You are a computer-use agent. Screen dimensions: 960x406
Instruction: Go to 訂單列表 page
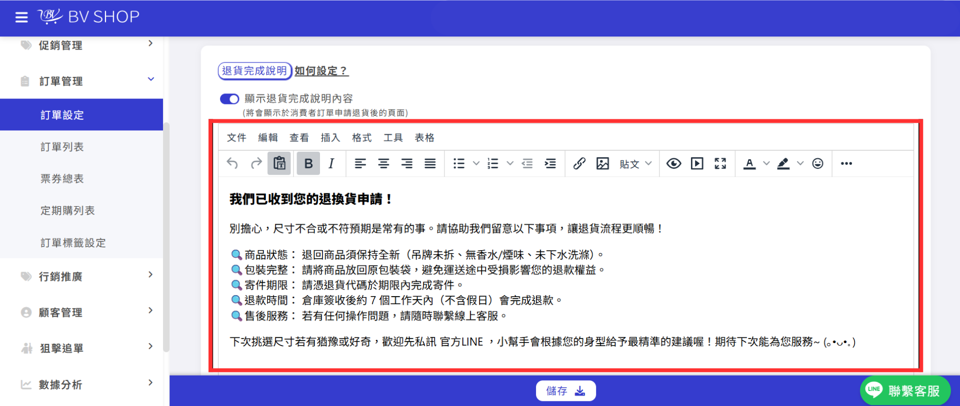coord(62,147)
